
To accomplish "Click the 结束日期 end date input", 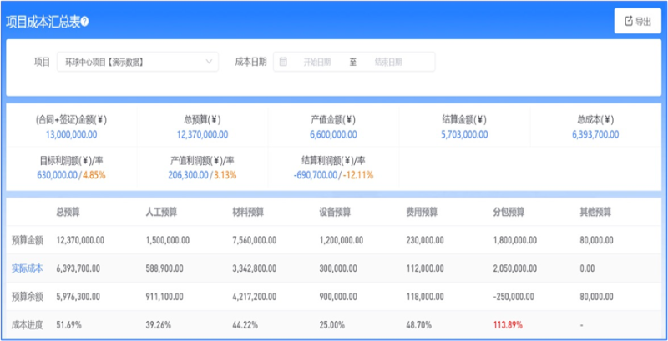I will click(387, 62).
